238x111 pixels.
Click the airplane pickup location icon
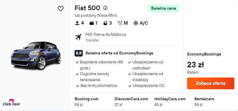78,37
